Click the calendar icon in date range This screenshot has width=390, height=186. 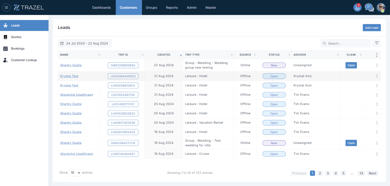pyautogui.click(x=62, y=44)
